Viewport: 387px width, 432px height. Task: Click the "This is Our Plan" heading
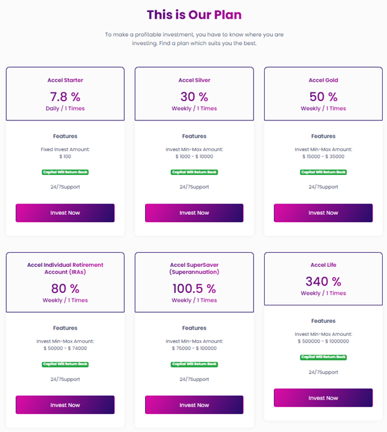coord(194,14)
